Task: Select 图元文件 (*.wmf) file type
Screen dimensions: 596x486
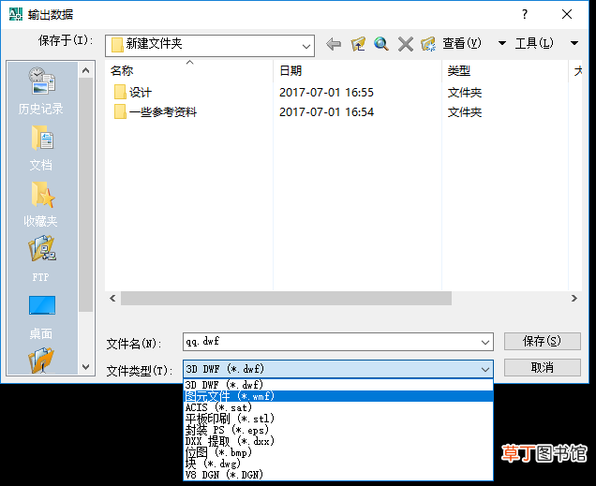Action: tap(338, 396)
